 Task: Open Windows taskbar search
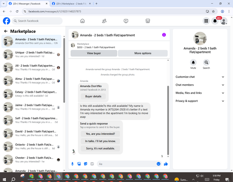(13, 179)
